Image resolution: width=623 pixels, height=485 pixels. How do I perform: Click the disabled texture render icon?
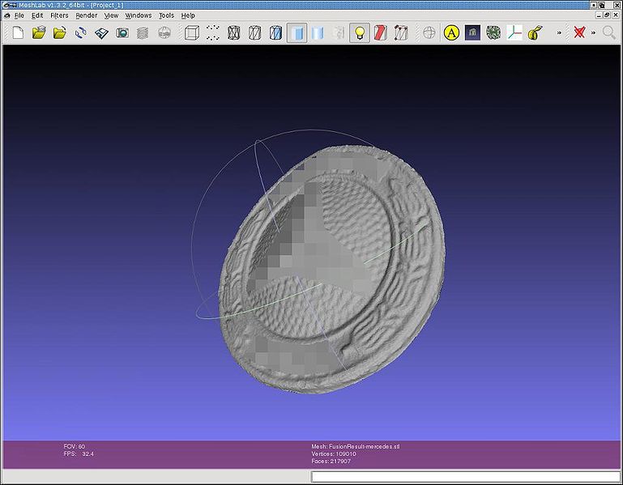click(339, 32)
